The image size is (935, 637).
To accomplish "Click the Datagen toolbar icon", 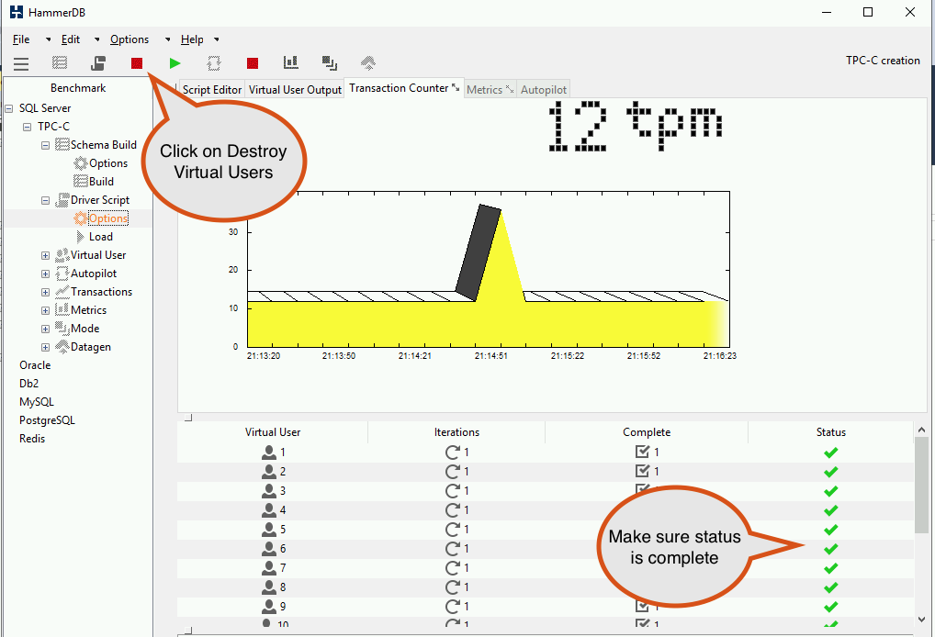I will pyautogui.click(x=368, y=62).
